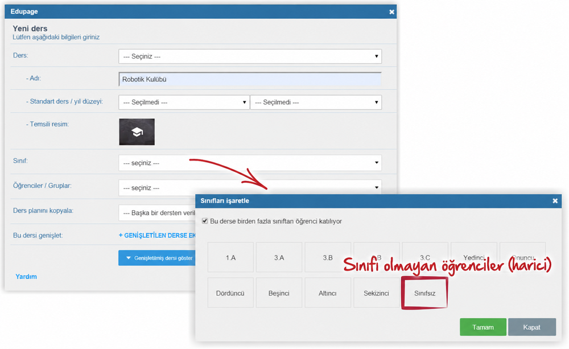Click the graduation cap representative image
Screen dimensions: 569x349
tap(137, 132)
